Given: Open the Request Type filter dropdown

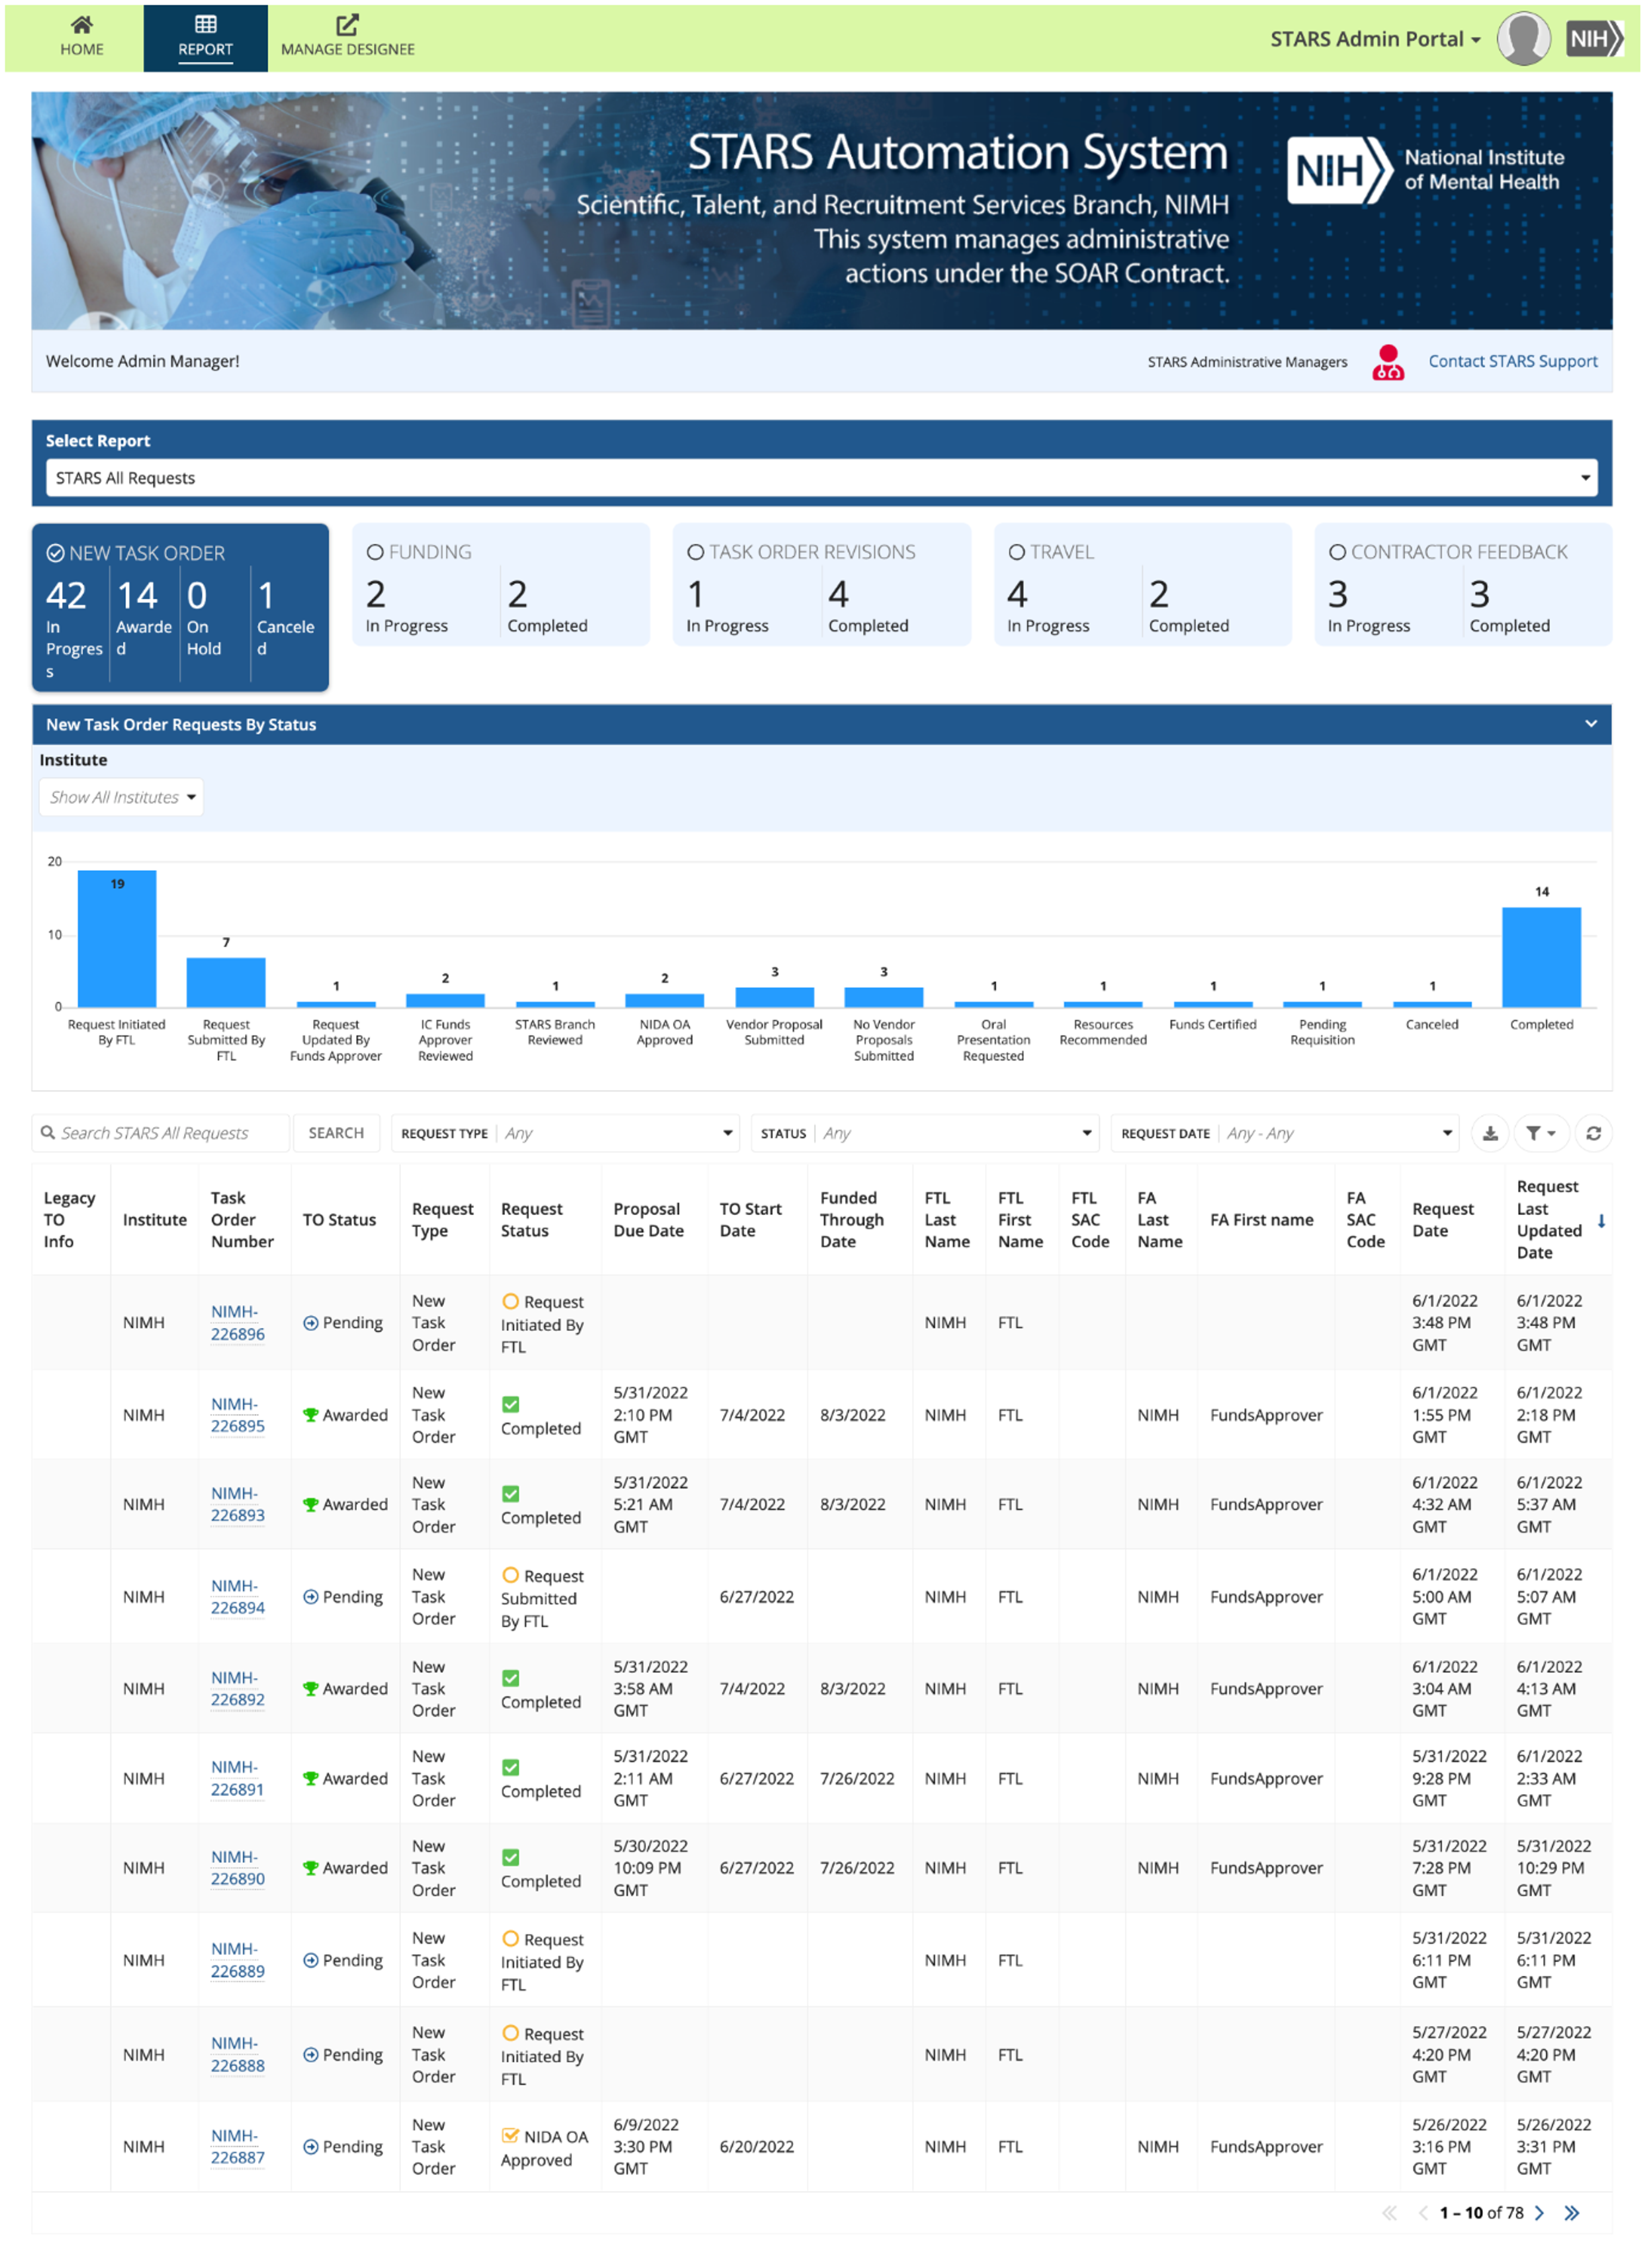Looking at the screenshot, I should point(565,1133).
